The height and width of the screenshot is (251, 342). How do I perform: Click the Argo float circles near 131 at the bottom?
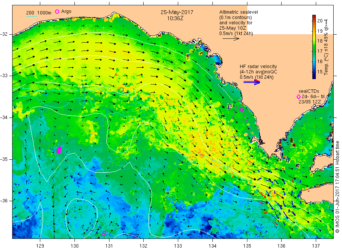[x=104, y=234]
